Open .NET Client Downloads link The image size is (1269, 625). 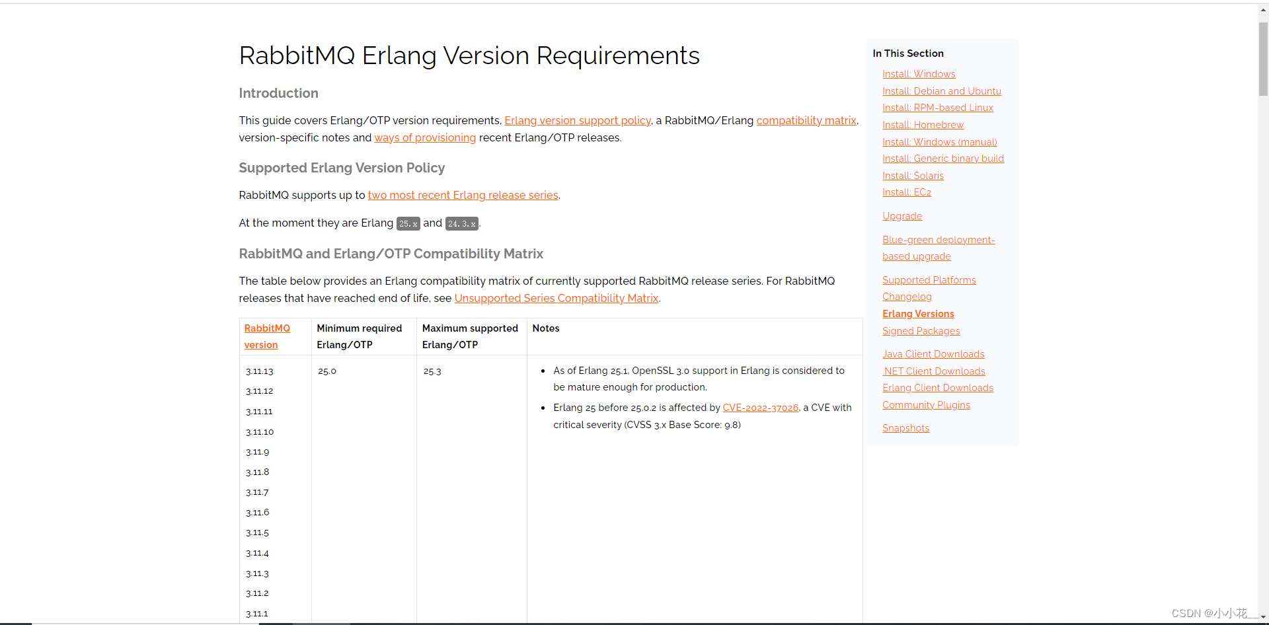934,371
